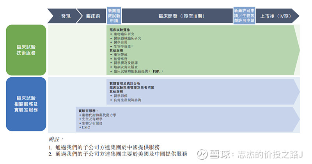Viewport: 312px width, 164px height.
Task: Click the blue 臨床試驗相關服務及實驗室服務 category box
Action: (26, 104)
